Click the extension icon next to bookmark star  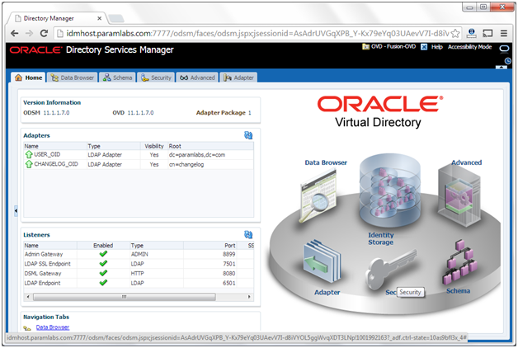coord(472,33)
